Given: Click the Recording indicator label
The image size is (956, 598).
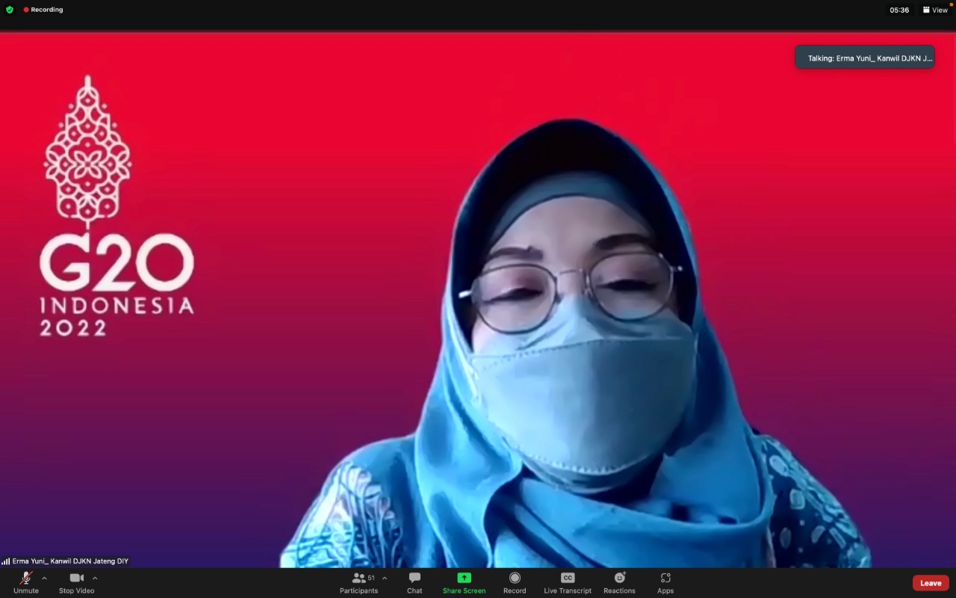Looking at the screenshot, I should pos(46,10).
